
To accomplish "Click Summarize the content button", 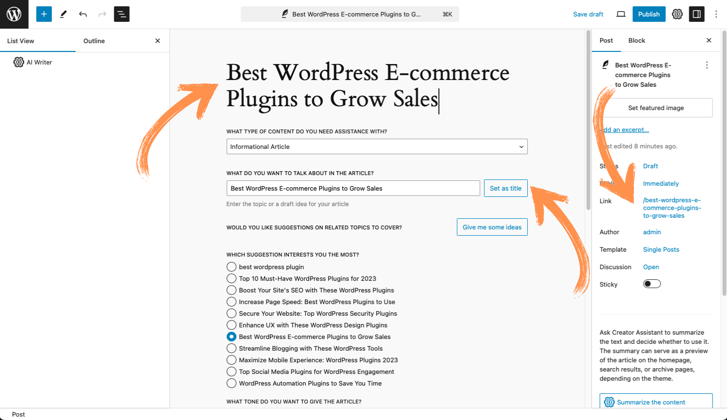I will coord(656,402).
